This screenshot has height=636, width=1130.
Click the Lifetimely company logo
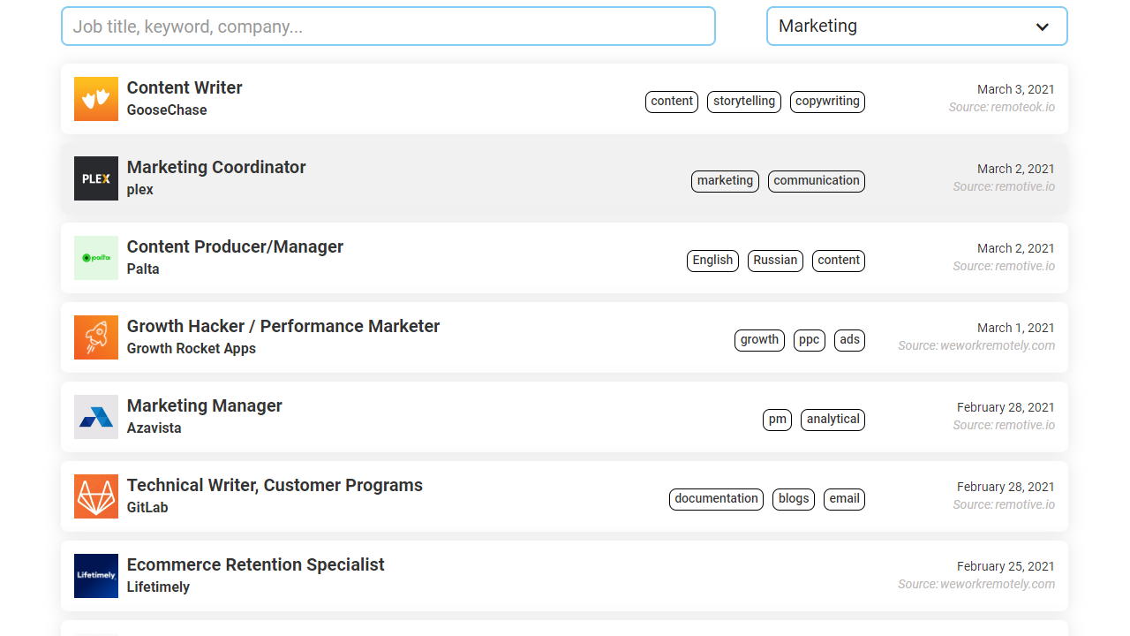(x=96, y=576)
